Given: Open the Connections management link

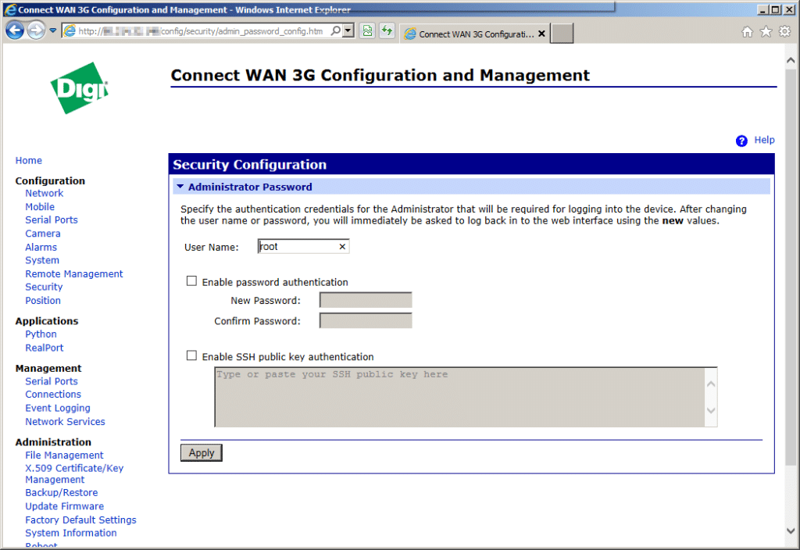Looking at the screenshot, I should pos(53,395).
